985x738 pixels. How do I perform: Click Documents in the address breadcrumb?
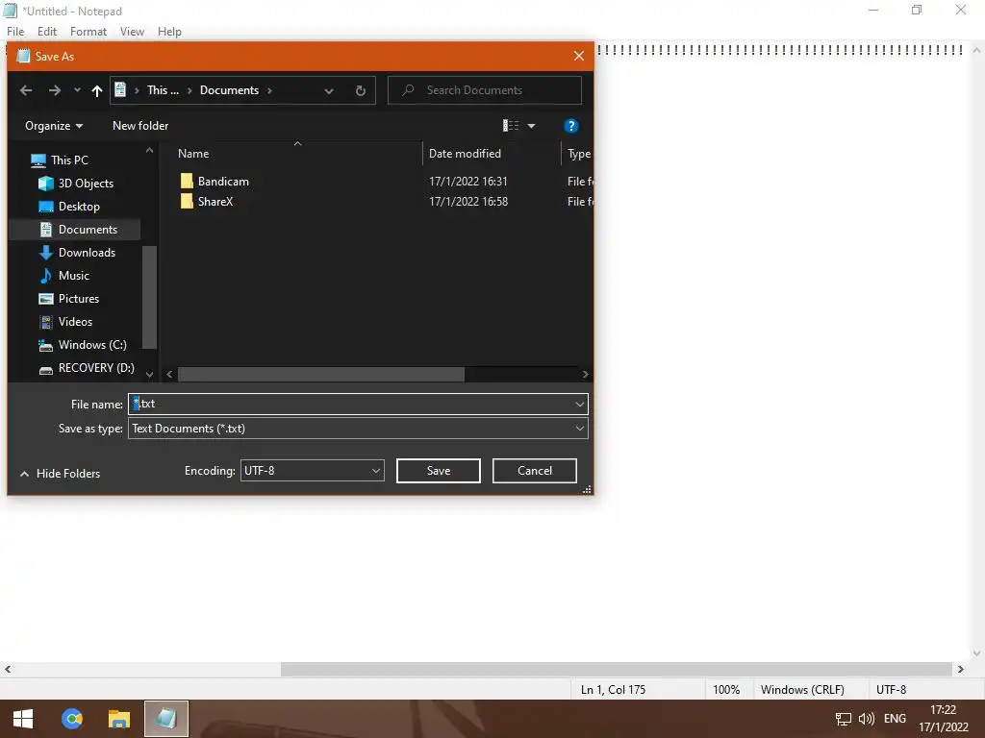point(229,90)
